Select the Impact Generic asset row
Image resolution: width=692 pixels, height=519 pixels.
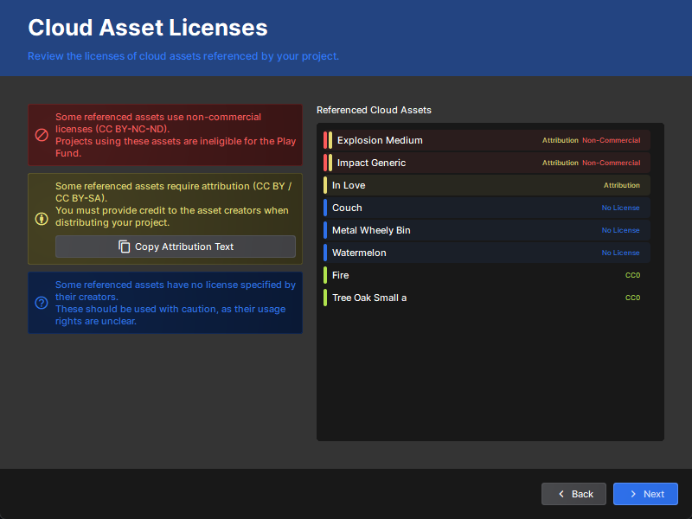pos(486,163)
